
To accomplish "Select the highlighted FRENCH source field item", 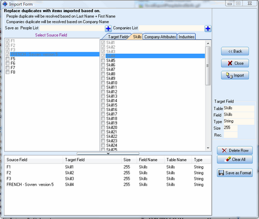I will [x=55, y=54].
